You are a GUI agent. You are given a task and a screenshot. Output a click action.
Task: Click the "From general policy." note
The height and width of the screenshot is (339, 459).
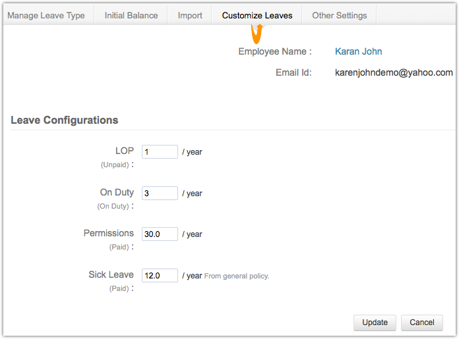point(237,276)
